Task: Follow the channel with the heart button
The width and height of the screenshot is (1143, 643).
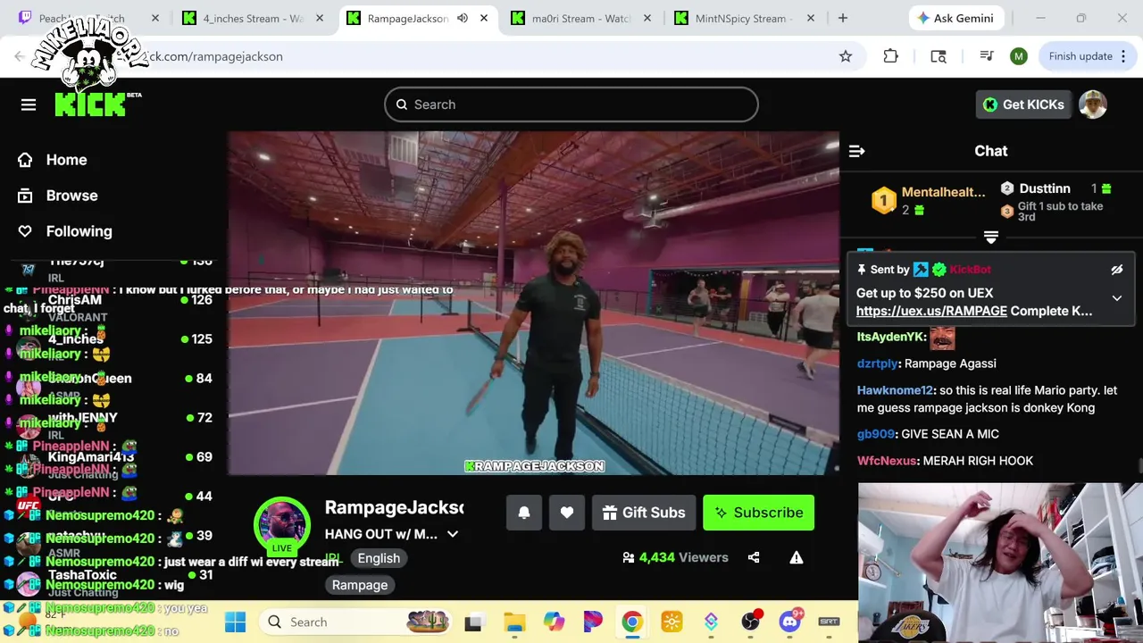Action: (567, 513)
